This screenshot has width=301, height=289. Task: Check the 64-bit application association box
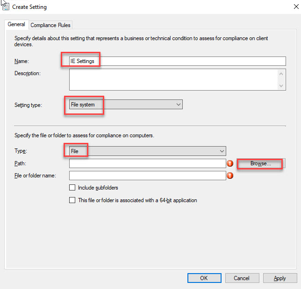[72, 200]
